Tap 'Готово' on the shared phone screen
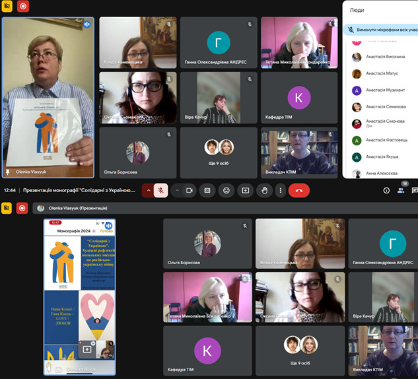The image size is (418, 379). point(106,231)
